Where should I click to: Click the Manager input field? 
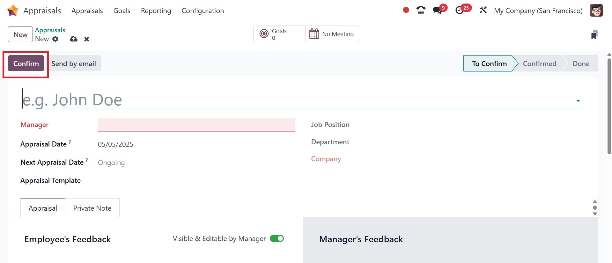click(196, 125)
